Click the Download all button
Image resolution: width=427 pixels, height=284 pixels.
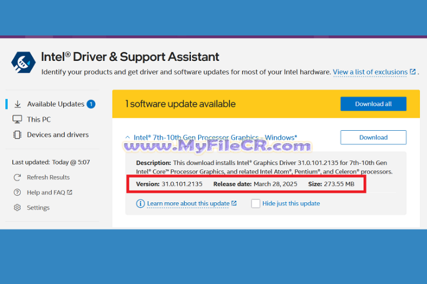[374, 104]
